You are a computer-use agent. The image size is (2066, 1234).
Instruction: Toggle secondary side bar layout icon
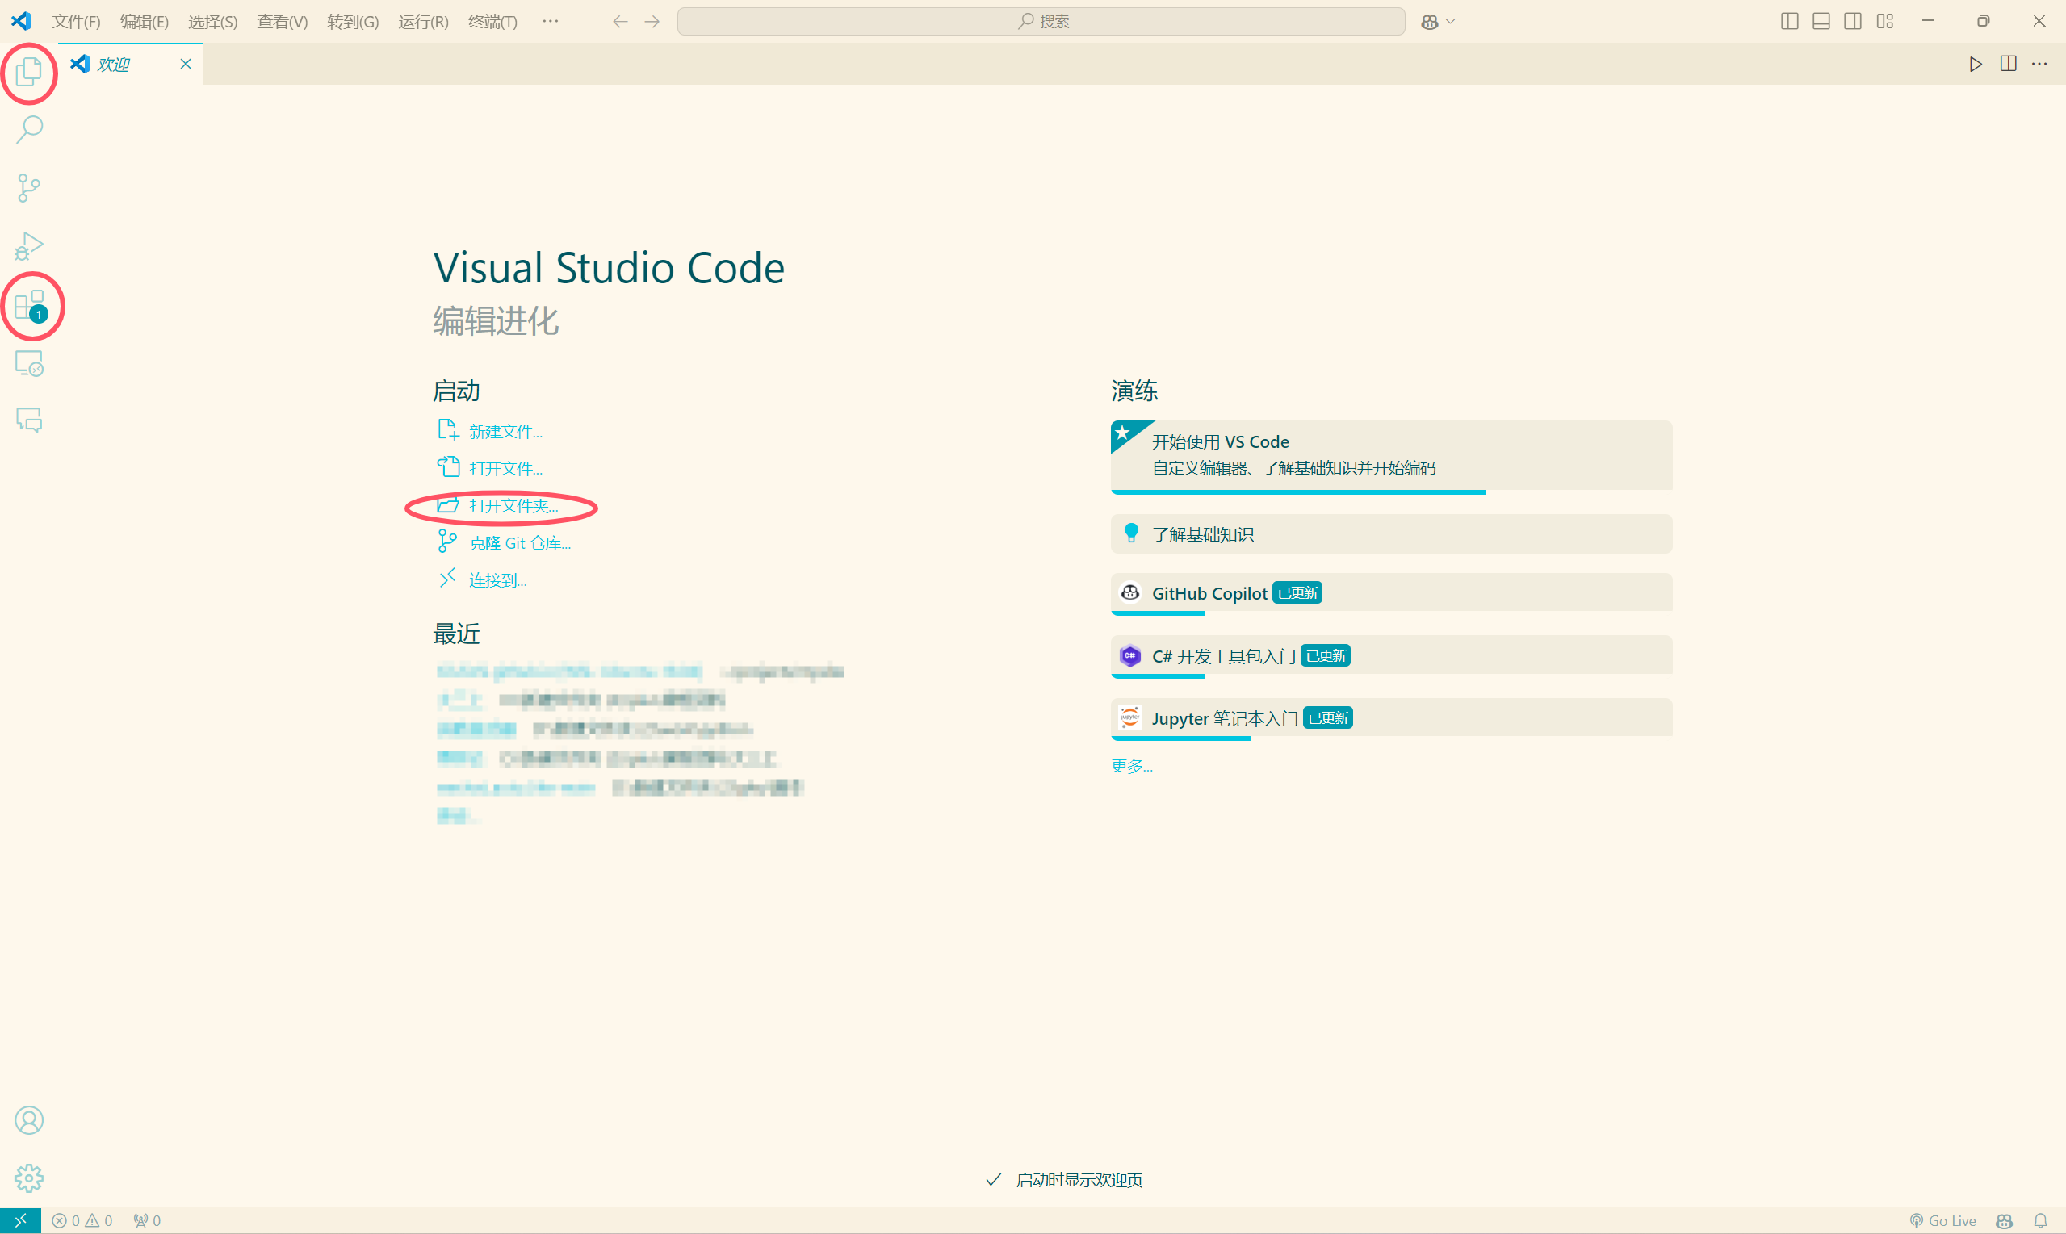pos(1853,22)
